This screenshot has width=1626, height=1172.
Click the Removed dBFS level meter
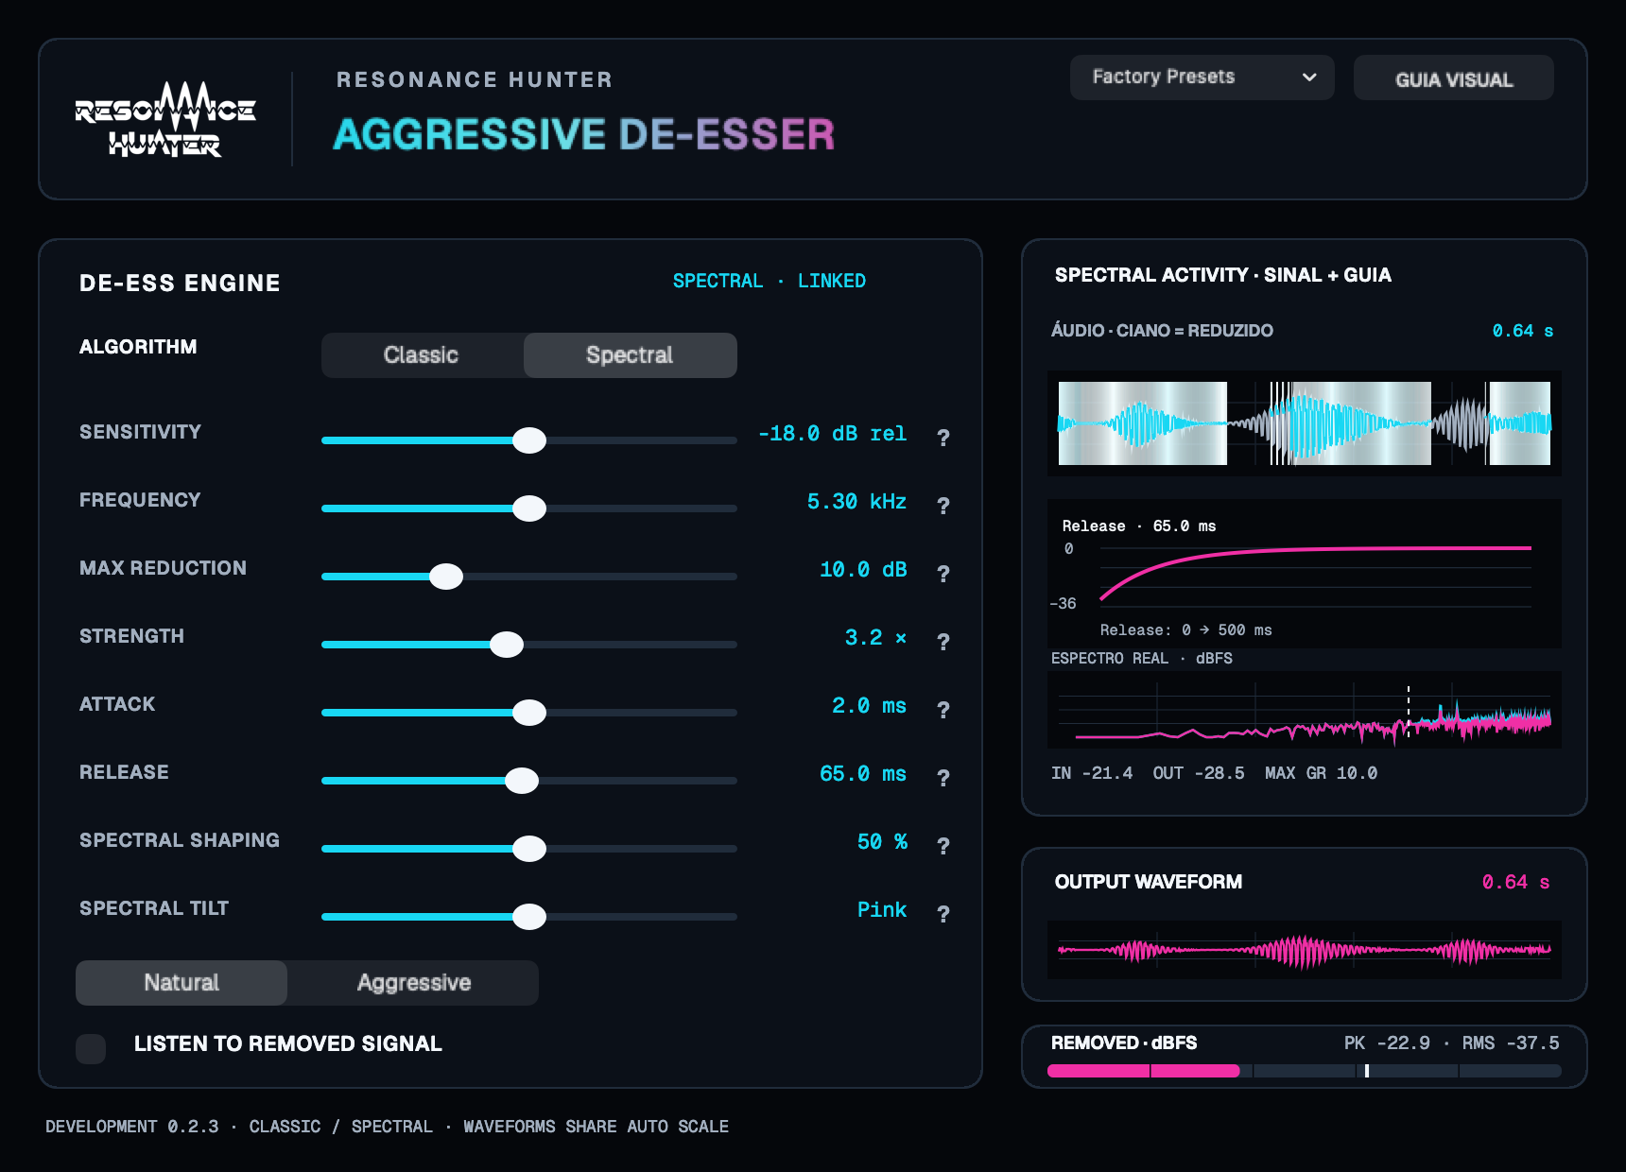(1305, 1071)
